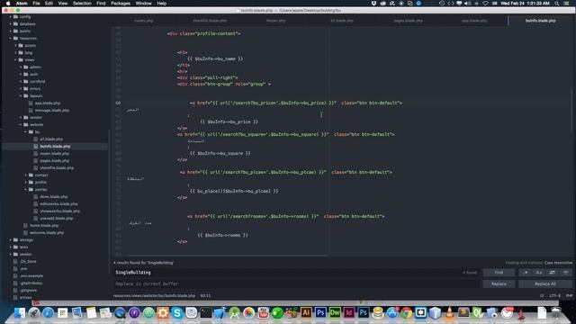Open buinfo.blade.php file in tree
The image size is (576, 324).
pos(55,146)
